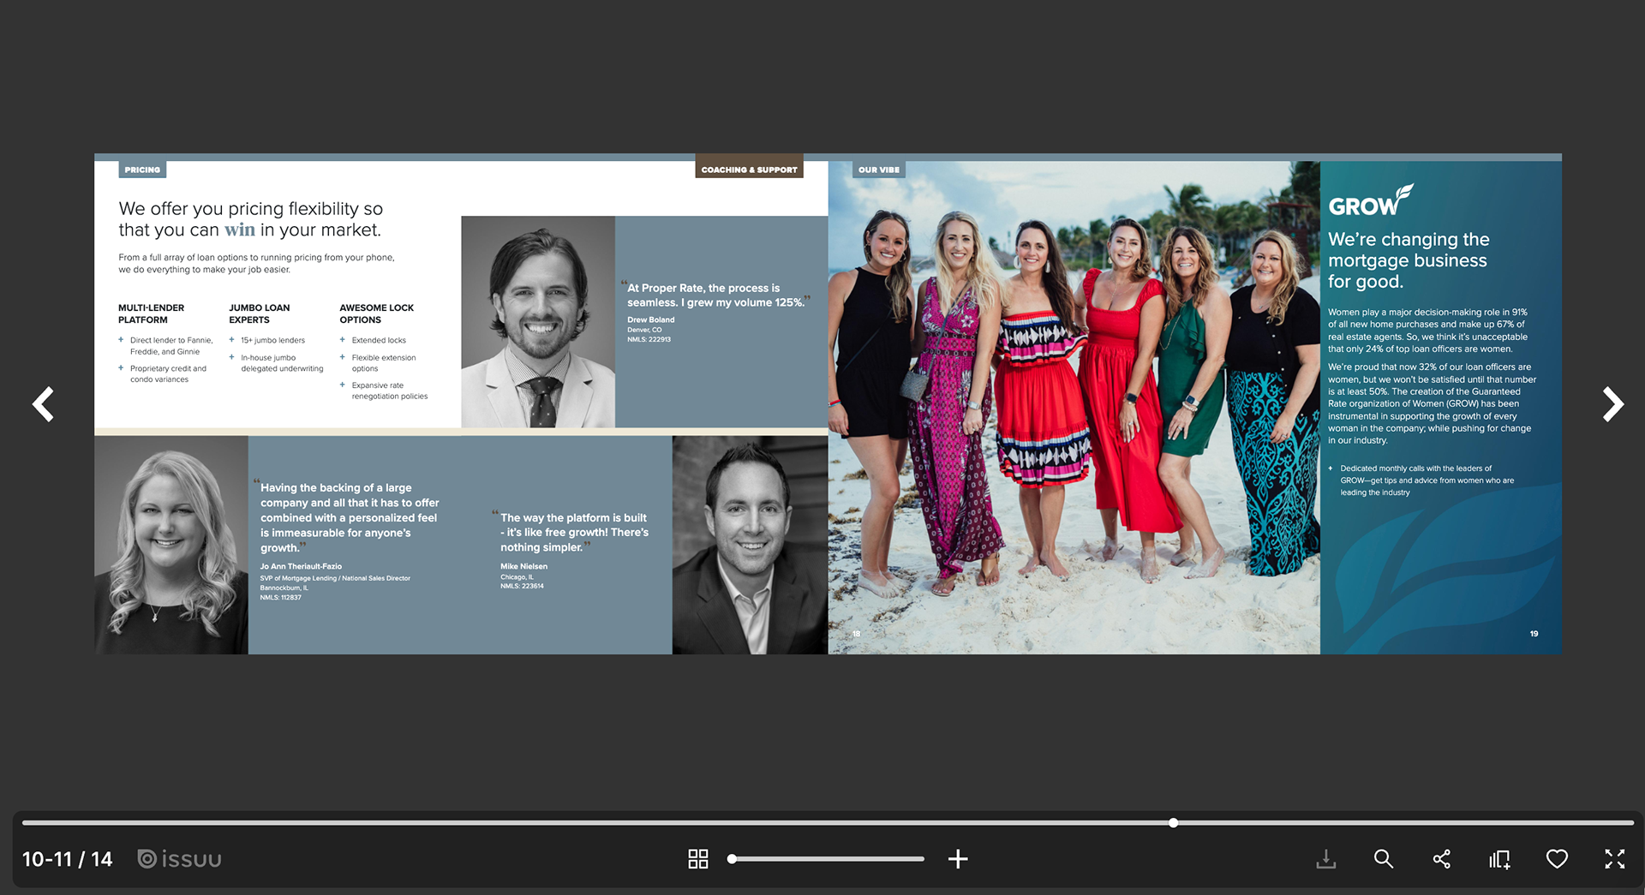Image resolution: width=1645 pixels, height=895 pixels.
Task: Click the GROW logo on right page
Action: tap(1371, 200)
